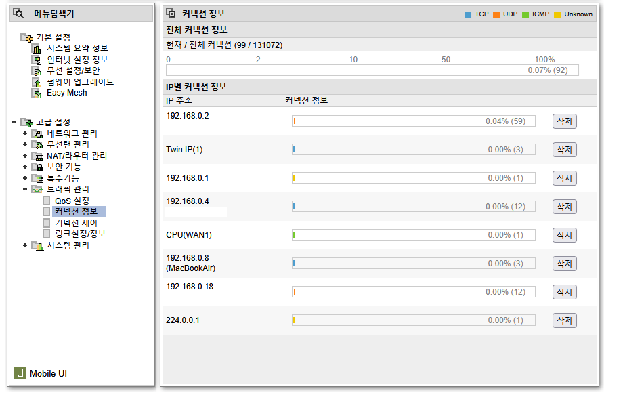Image resolution: width=623 pixels, height=397 pixels.
Task: Click the 시스템 관리 folder icon
Action: coord(37,246)
